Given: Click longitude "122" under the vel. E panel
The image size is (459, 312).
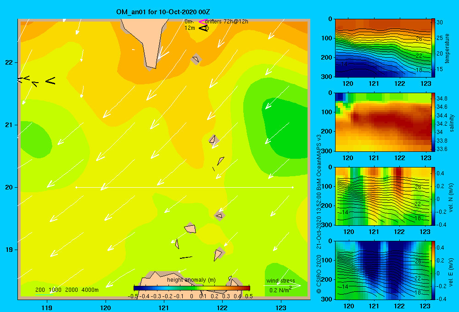Looking at the screenshot, I should pyautogui.click(x=399, y=306).
